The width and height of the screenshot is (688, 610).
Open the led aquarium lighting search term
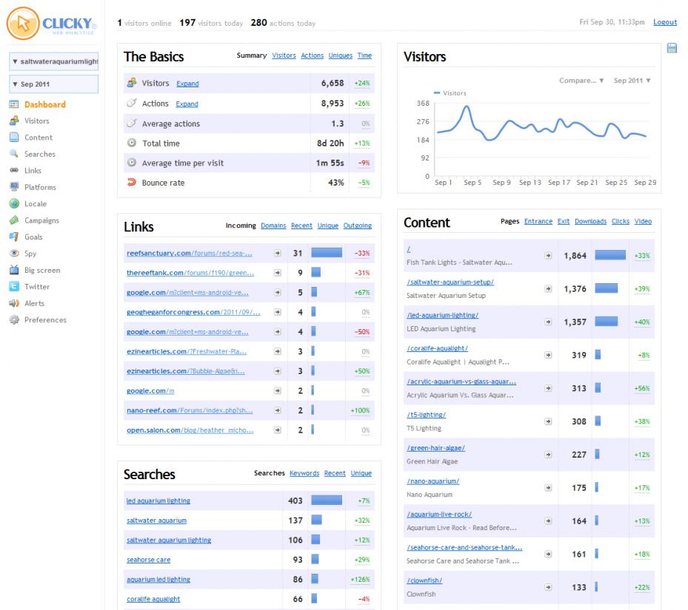158,501
